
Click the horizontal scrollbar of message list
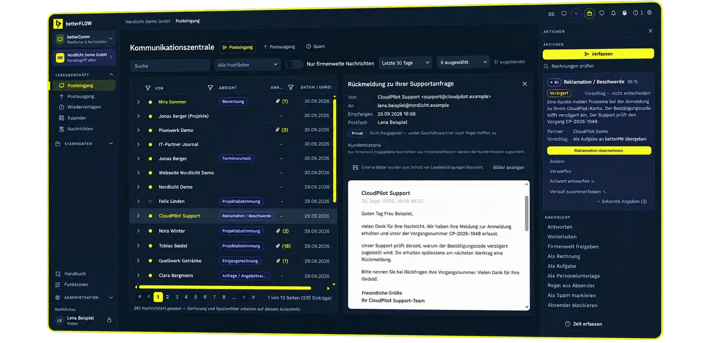click(225, 288)
